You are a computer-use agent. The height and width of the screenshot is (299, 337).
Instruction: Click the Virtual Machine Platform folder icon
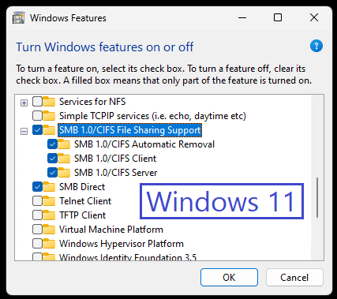click(49, 230)
